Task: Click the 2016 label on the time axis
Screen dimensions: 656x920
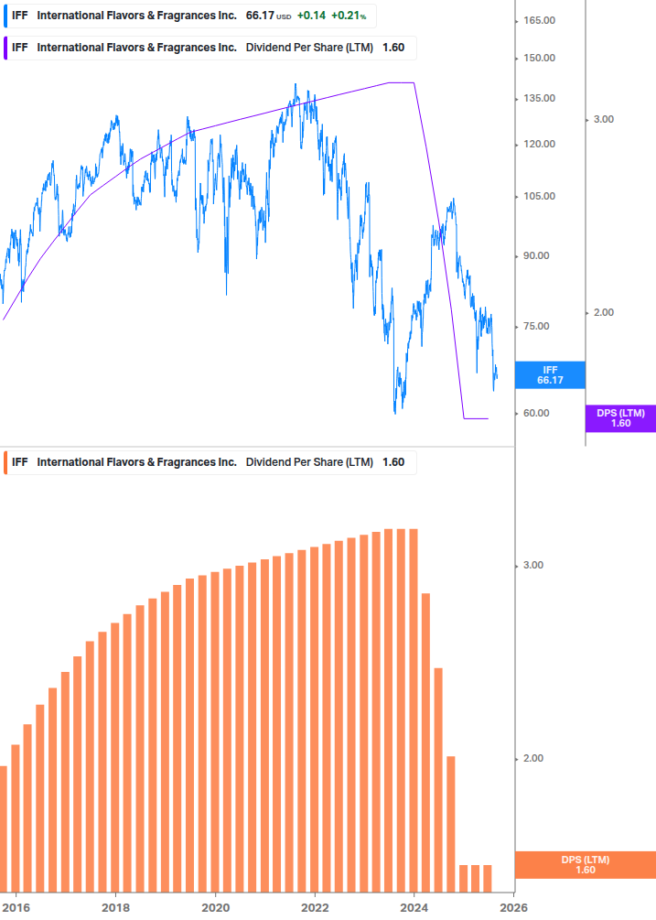Action: (x=16, y=908)
